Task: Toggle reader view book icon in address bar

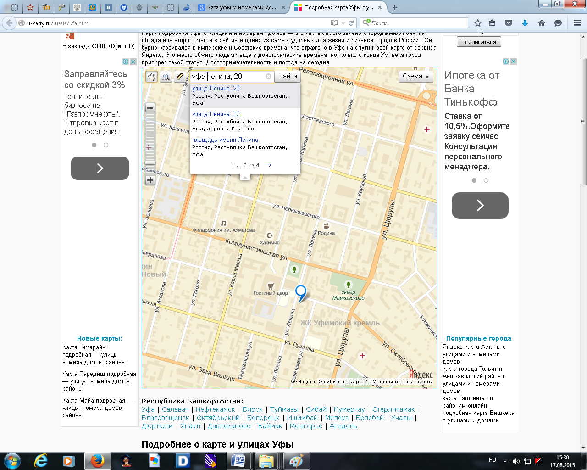Action: coord(334,23)
